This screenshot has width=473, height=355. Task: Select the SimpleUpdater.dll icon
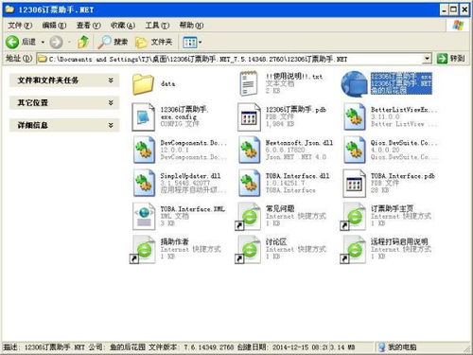coord(144,183)
